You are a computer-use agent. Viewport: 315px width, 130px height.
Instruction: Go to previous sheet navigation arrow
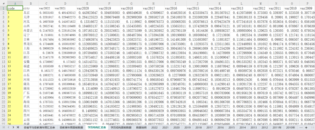(x=8, y=127)
